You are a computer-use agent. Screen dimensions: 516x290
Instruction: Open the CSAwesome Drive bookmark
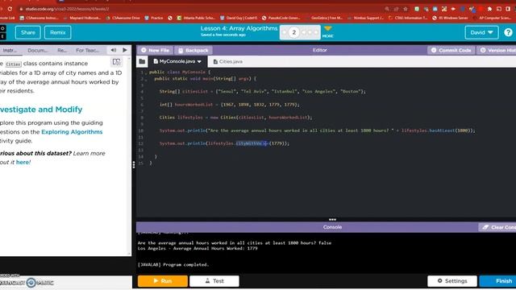[x=123, y=18]
